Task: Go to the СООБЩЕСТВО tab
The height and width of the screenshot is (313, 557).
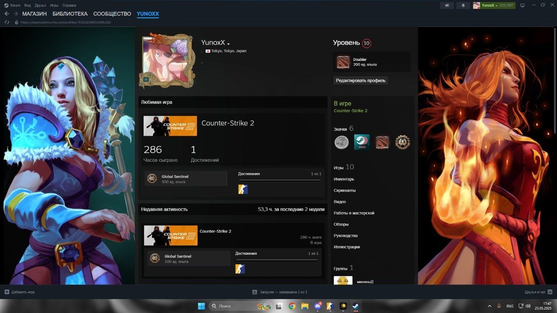Action: tap(112, 14)
